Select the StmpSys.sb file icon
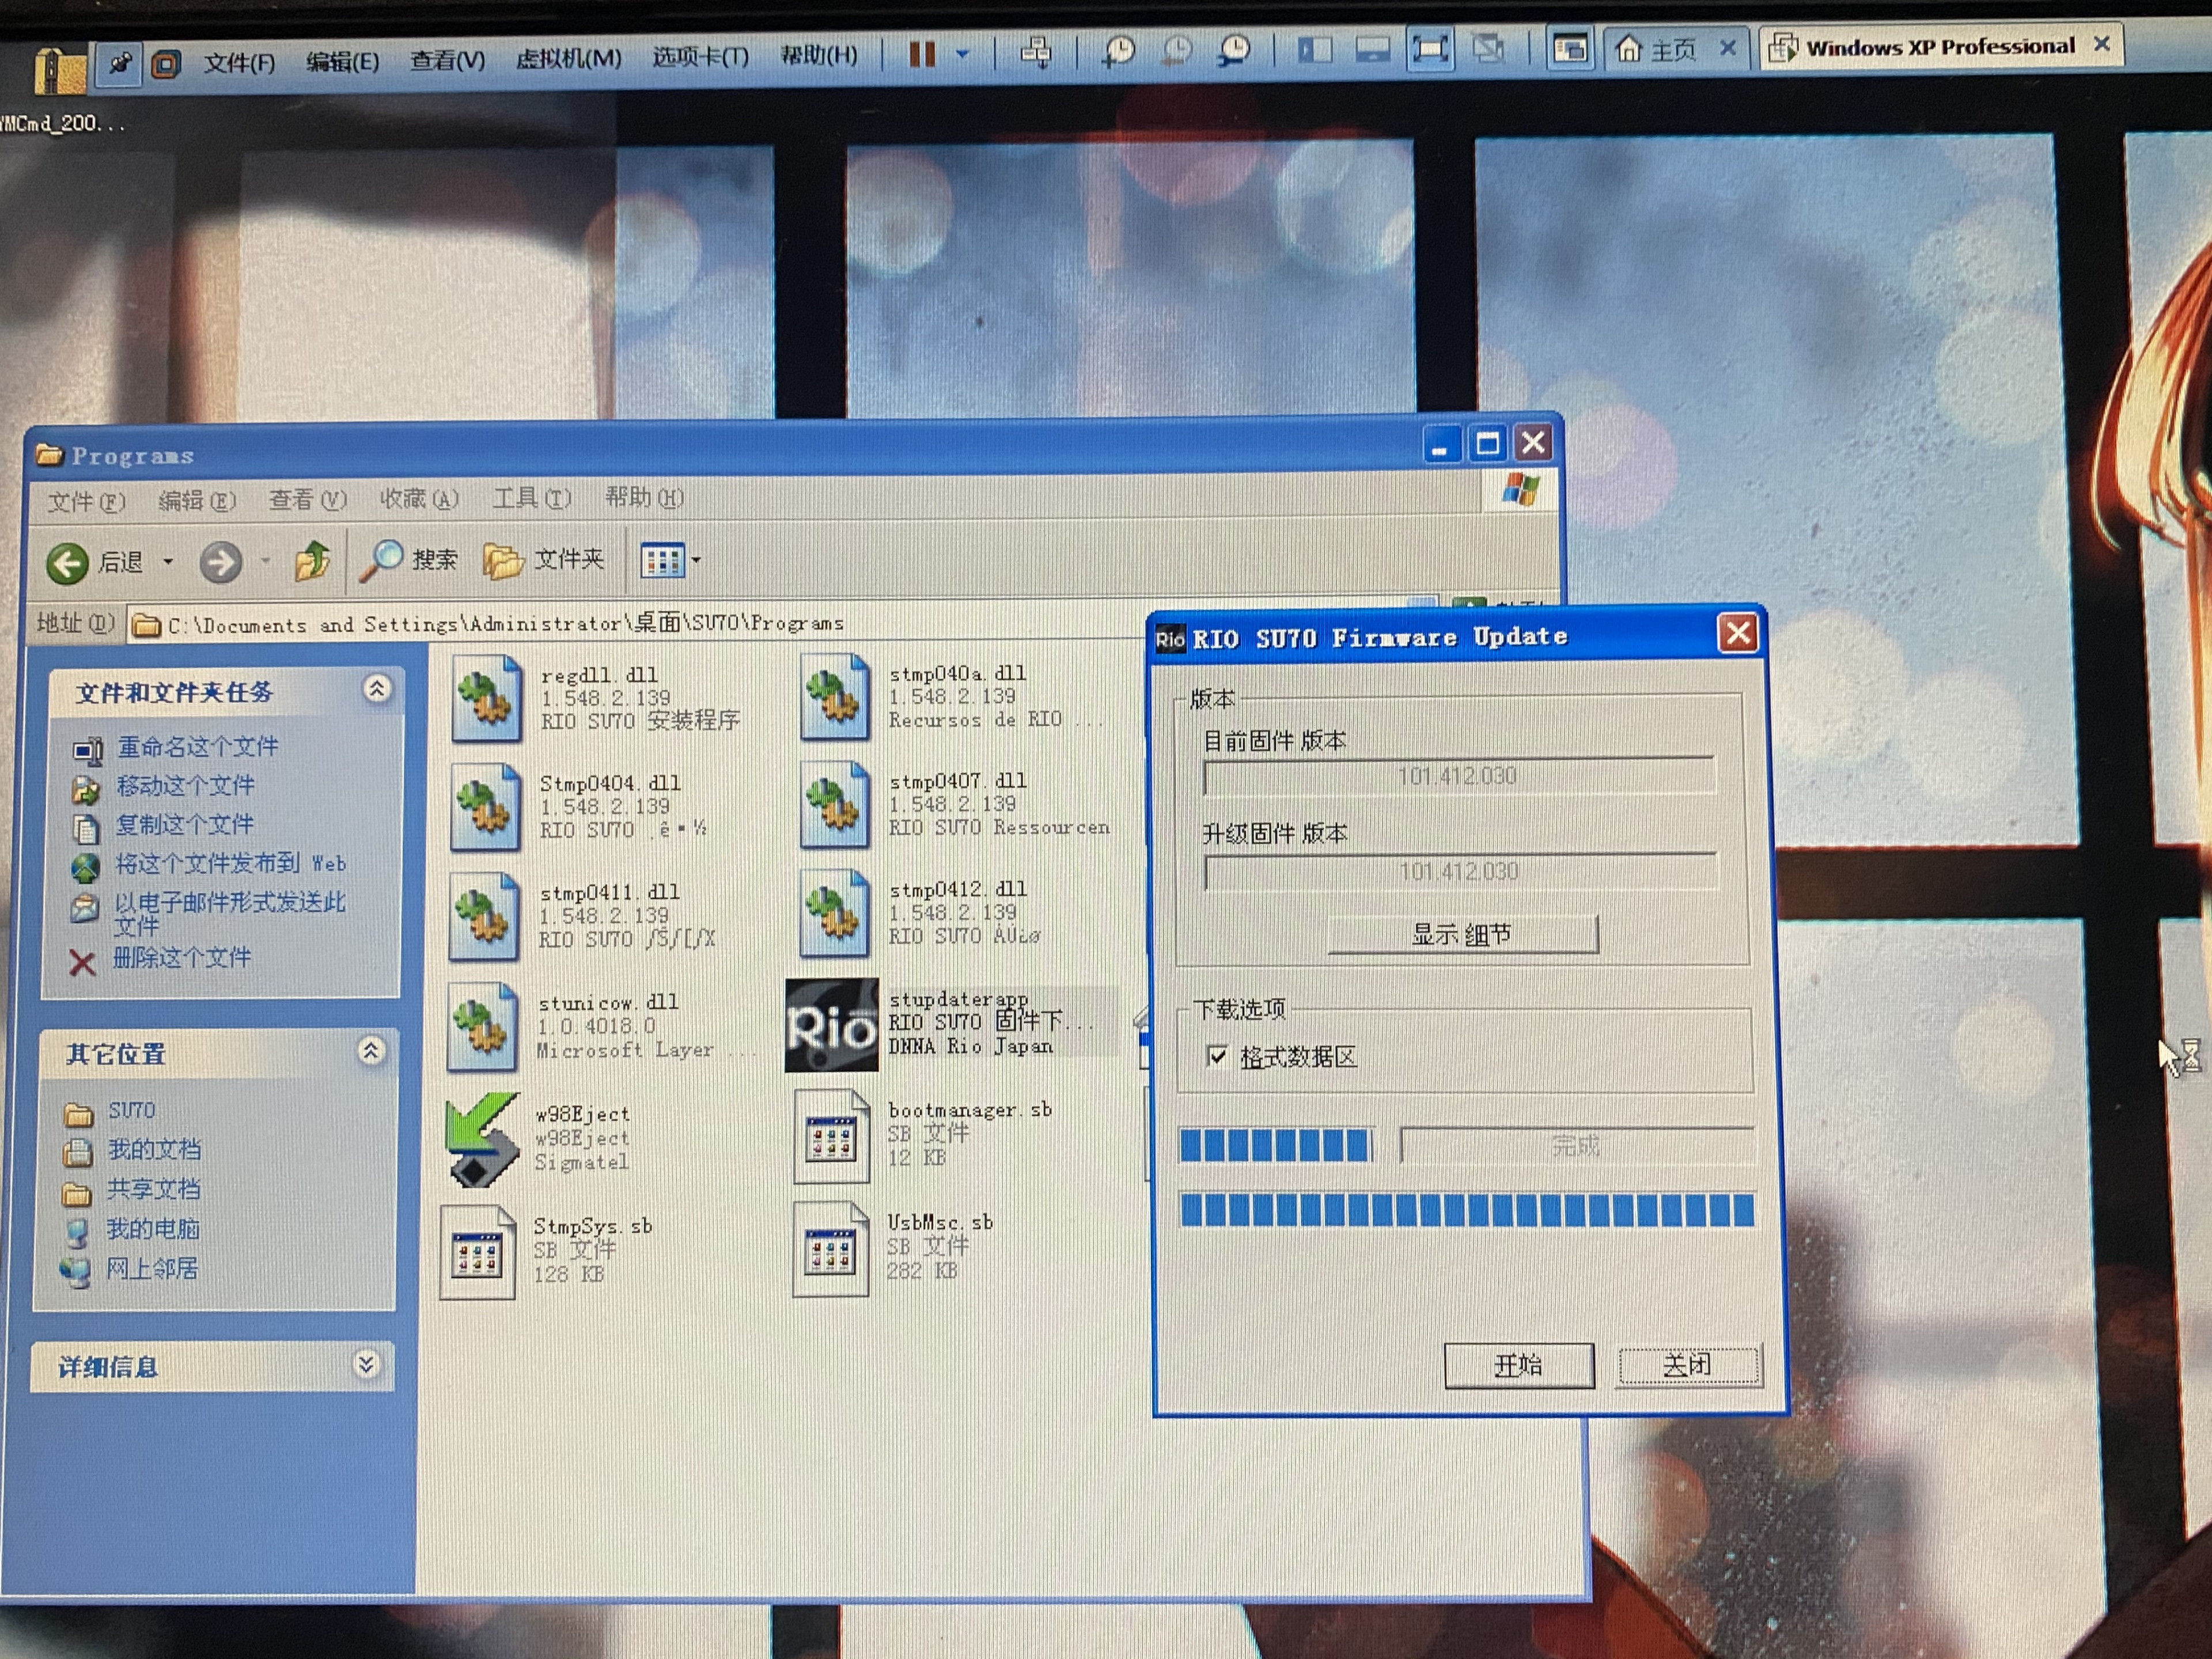 478,1253
